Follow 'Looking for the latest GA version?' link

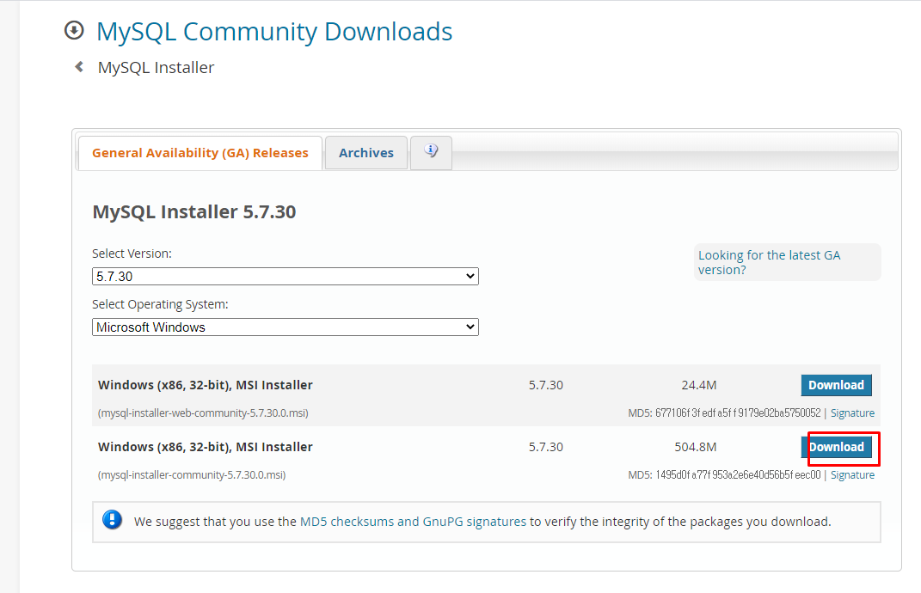pos(769,262)
